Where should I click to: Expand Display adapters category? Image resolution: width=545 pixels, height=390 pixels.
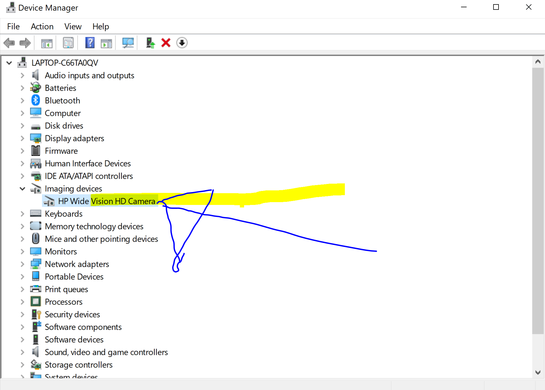pos(22,138)
